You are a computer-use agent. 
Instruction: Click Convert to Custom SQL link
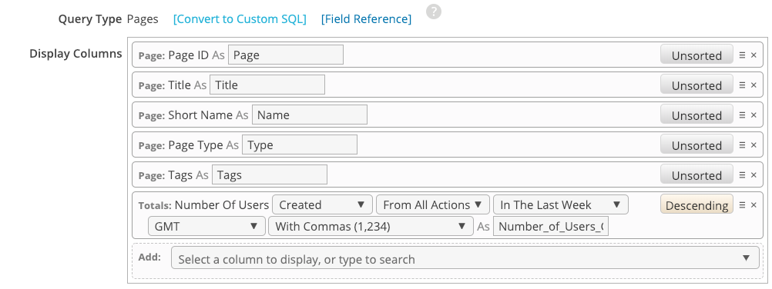(240, 19)
